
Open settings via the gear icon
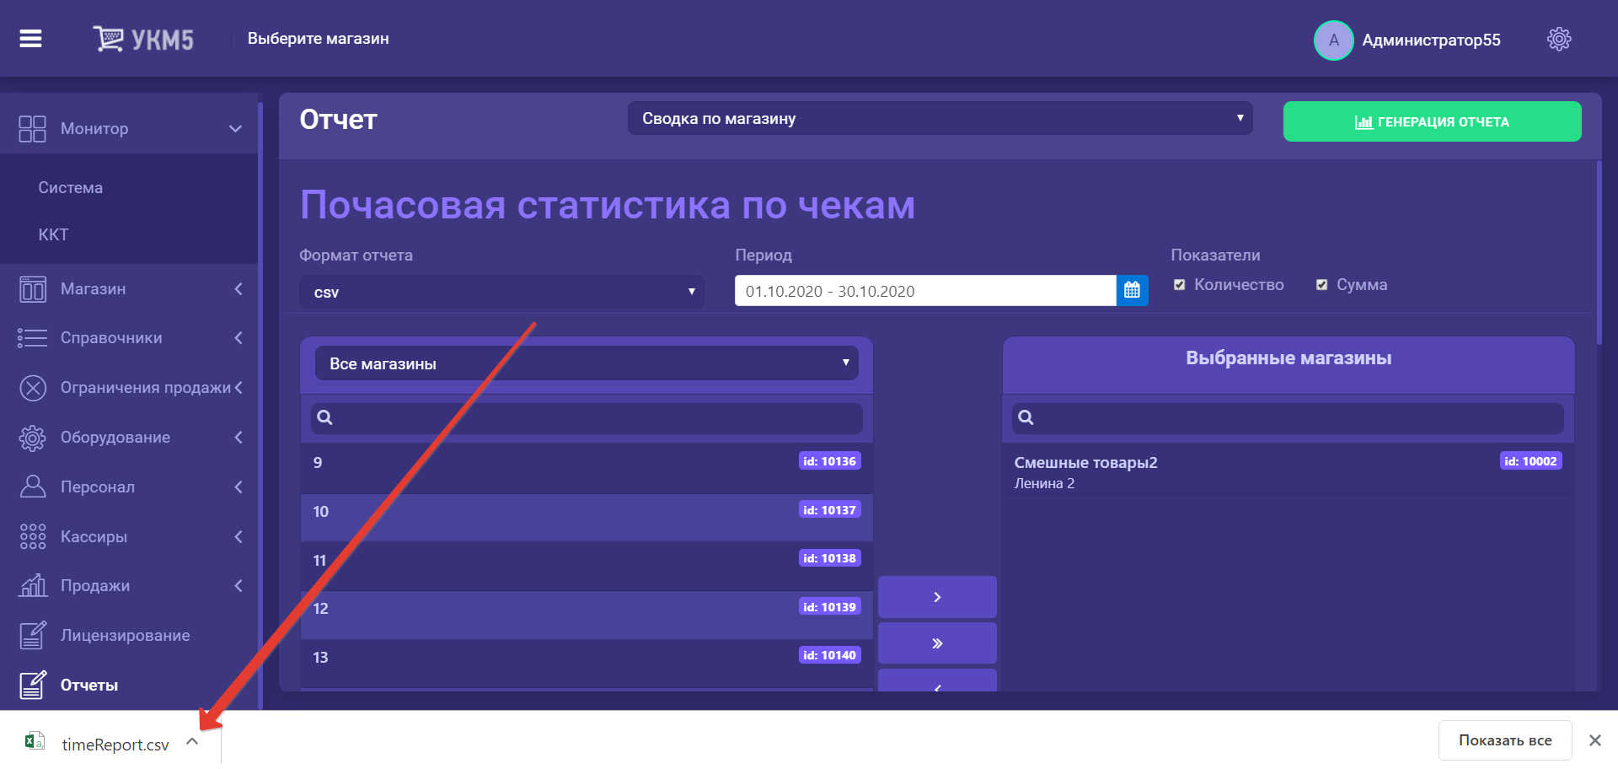point(1559,39)
